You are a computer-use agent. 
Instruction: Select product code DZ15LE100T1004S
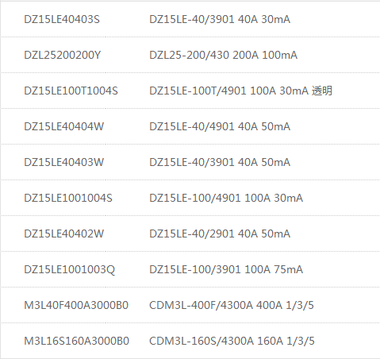coord(71,91)
